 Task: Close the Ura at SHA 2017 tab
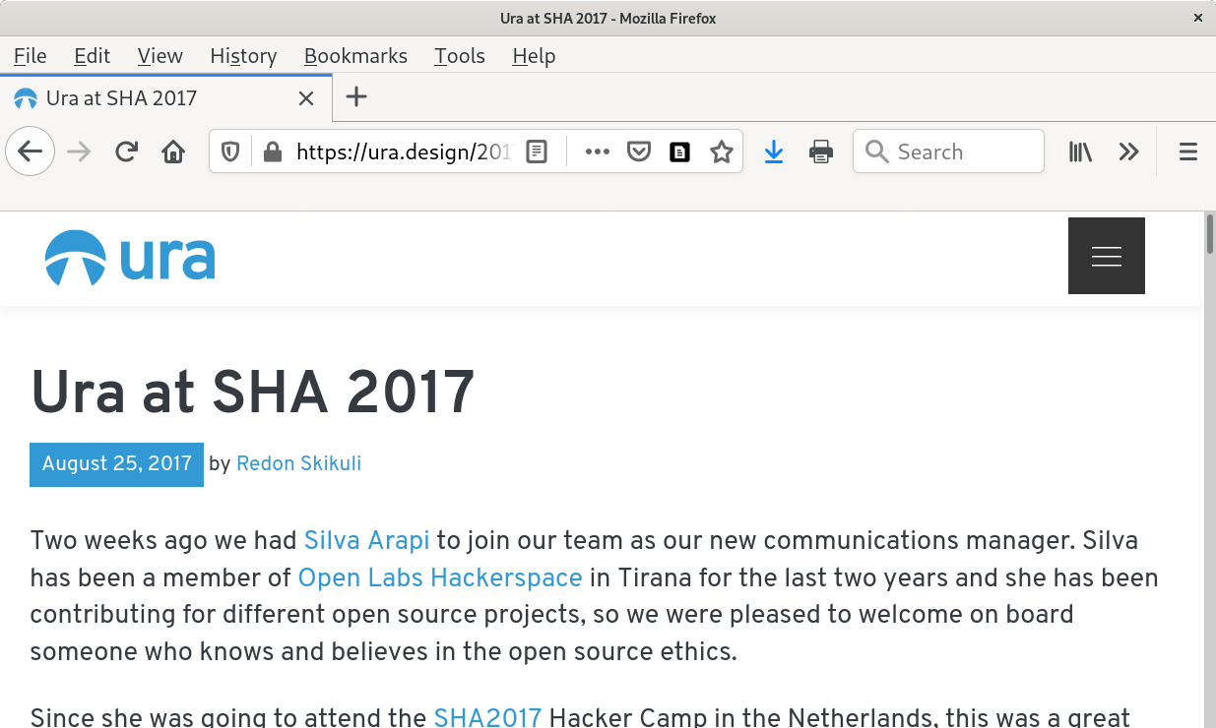pos(306,98)
